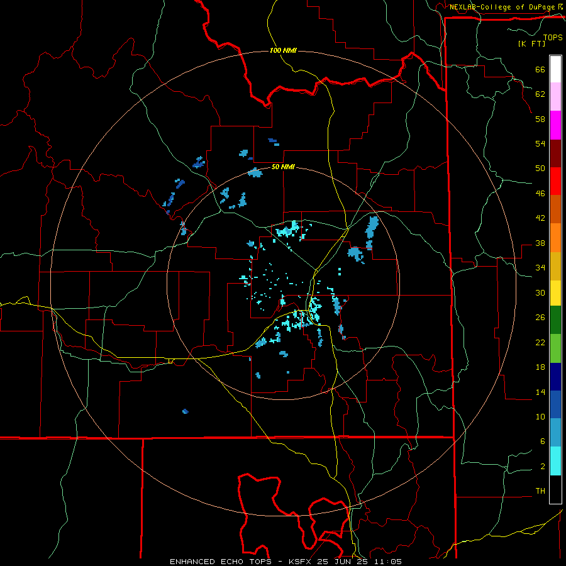Select the legend value "26"
The width and height of the screenshot is (566, 566).
tap(540, 318)
